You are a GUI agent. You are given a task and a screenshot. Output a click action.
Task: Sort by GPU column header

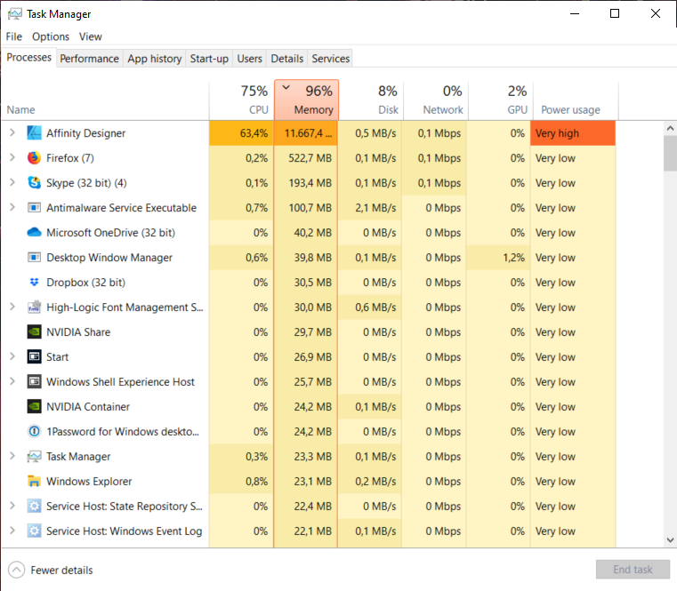[x=501, y=100]
